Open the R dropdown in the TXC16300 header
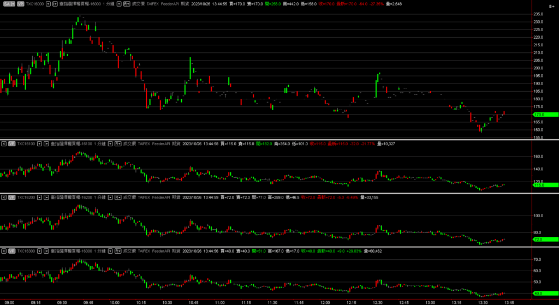Image resolution: width=559 pixels, height=305 pixels. click(x=118, y=251)
